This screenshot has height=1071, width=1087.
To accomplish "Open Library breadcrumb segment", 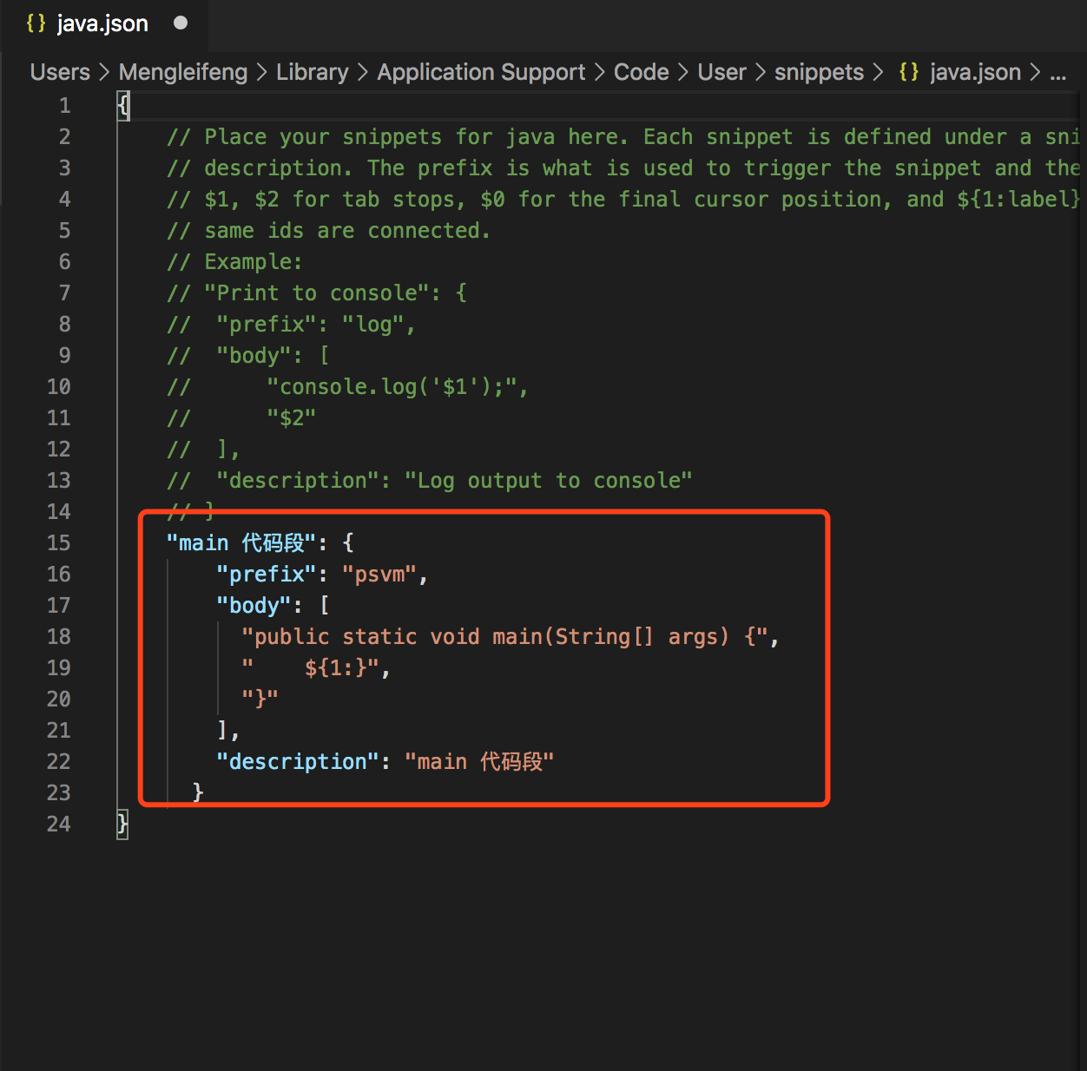I will (x=312, y=72).
